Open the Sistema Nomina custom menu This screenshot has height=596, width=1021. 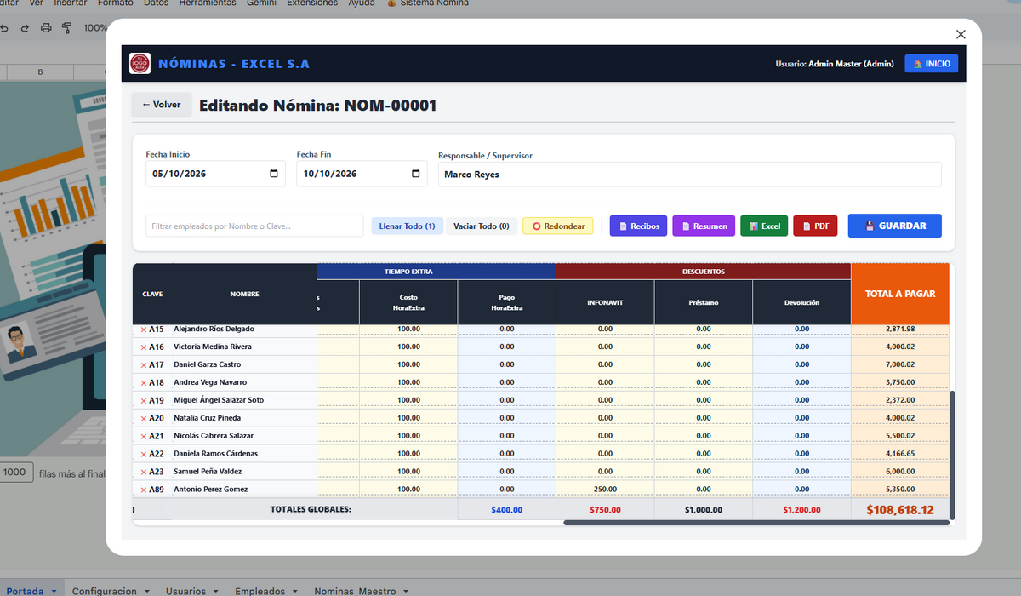coord(429,3)
